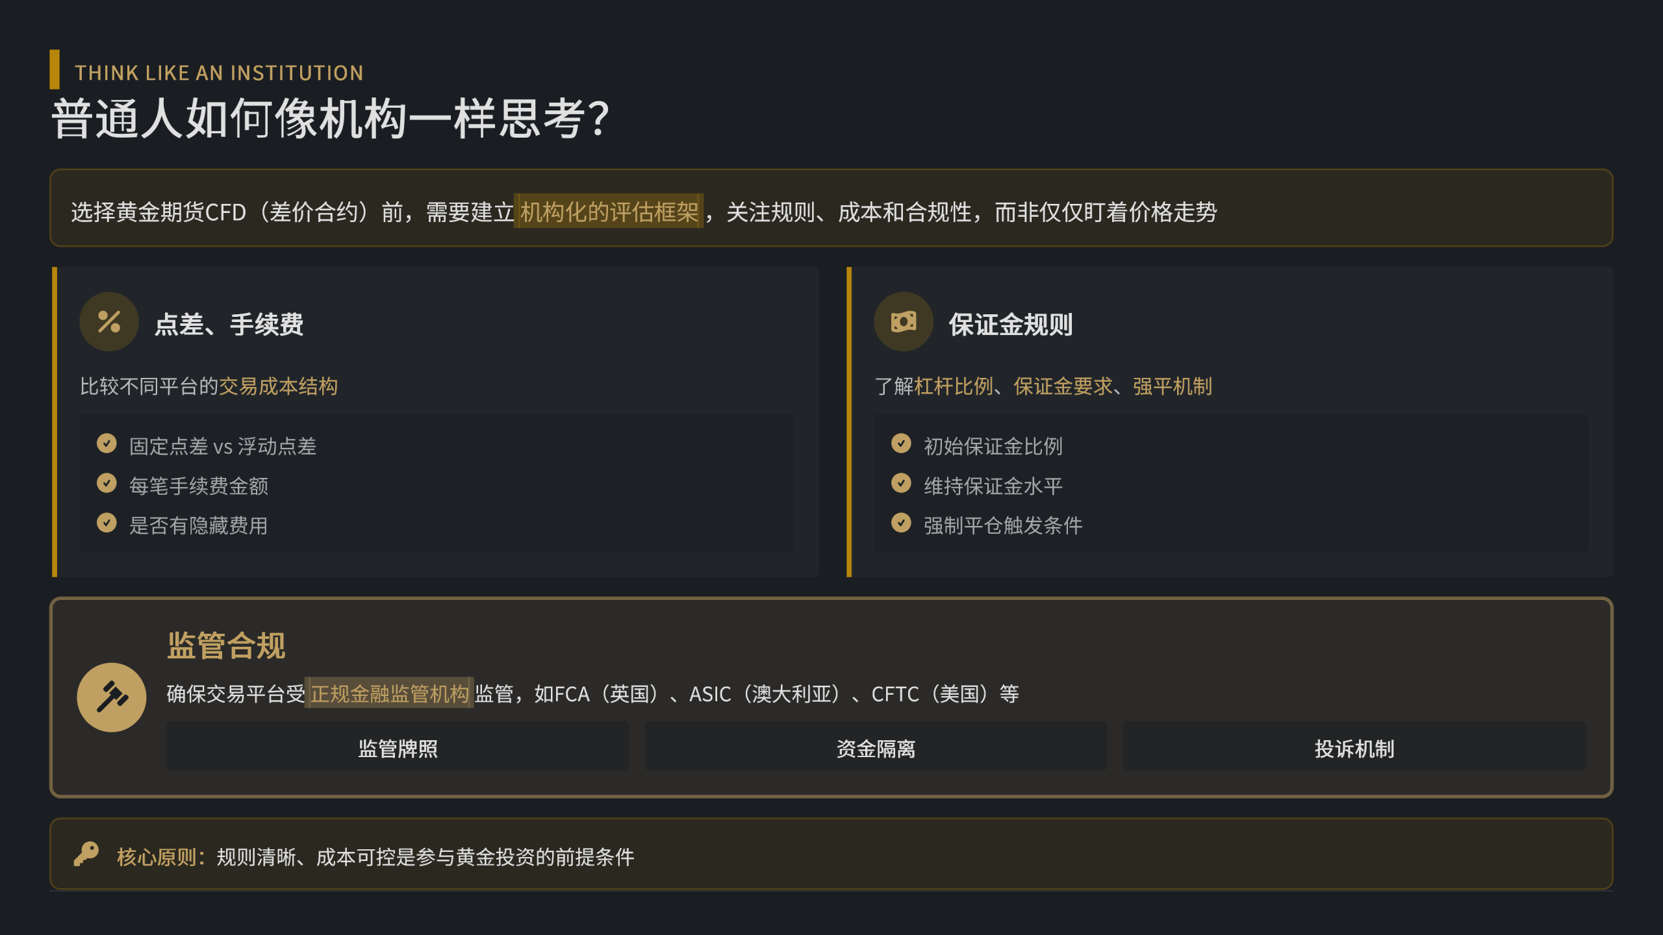The image size is (1663, 935).
Task: Click check icon beside 是否有隐藏费用
Action: point(107,523)
